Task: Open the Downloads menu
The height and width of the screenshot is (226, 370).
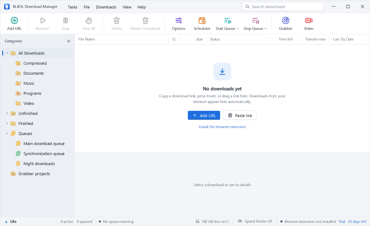Action: click(x=106, y=7)
